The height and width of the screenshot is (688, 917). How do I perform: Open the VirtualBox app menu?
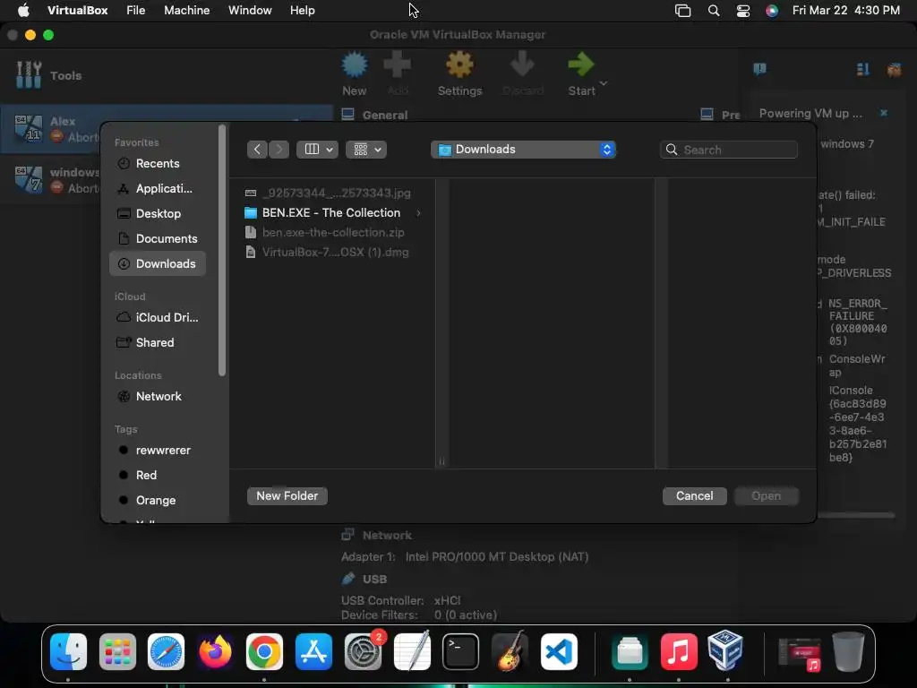(77, 11)
